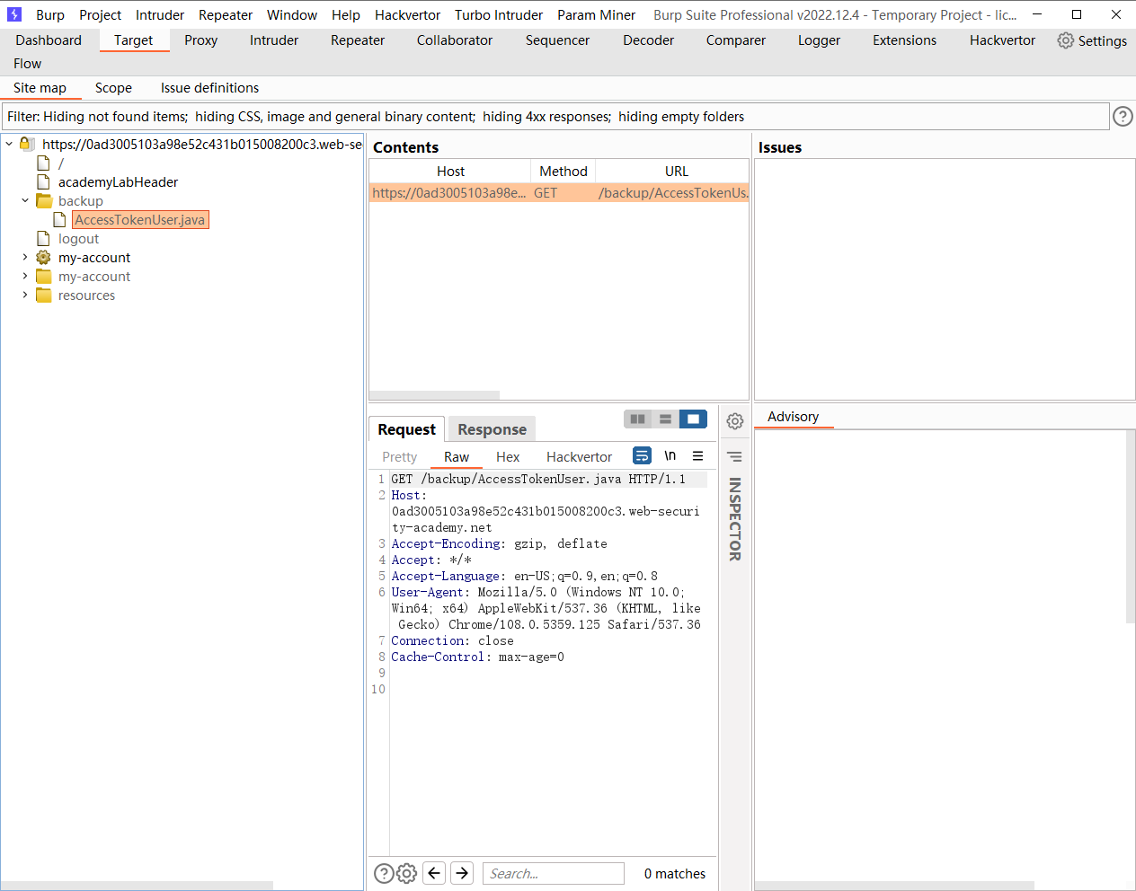Screen dimensions: 1136x891
Task: Click the academyLabHeader file icon
Action: click(x=43, y=182)
